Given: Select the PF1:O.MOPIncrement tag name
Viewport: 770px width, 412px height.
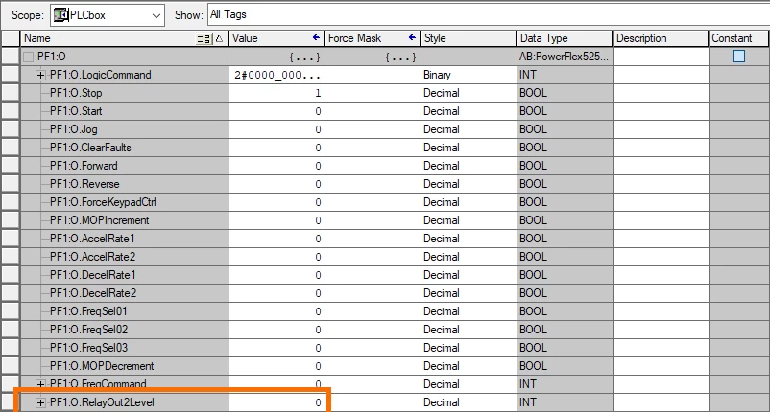Looking at the screenshot, I should [100, 220].
